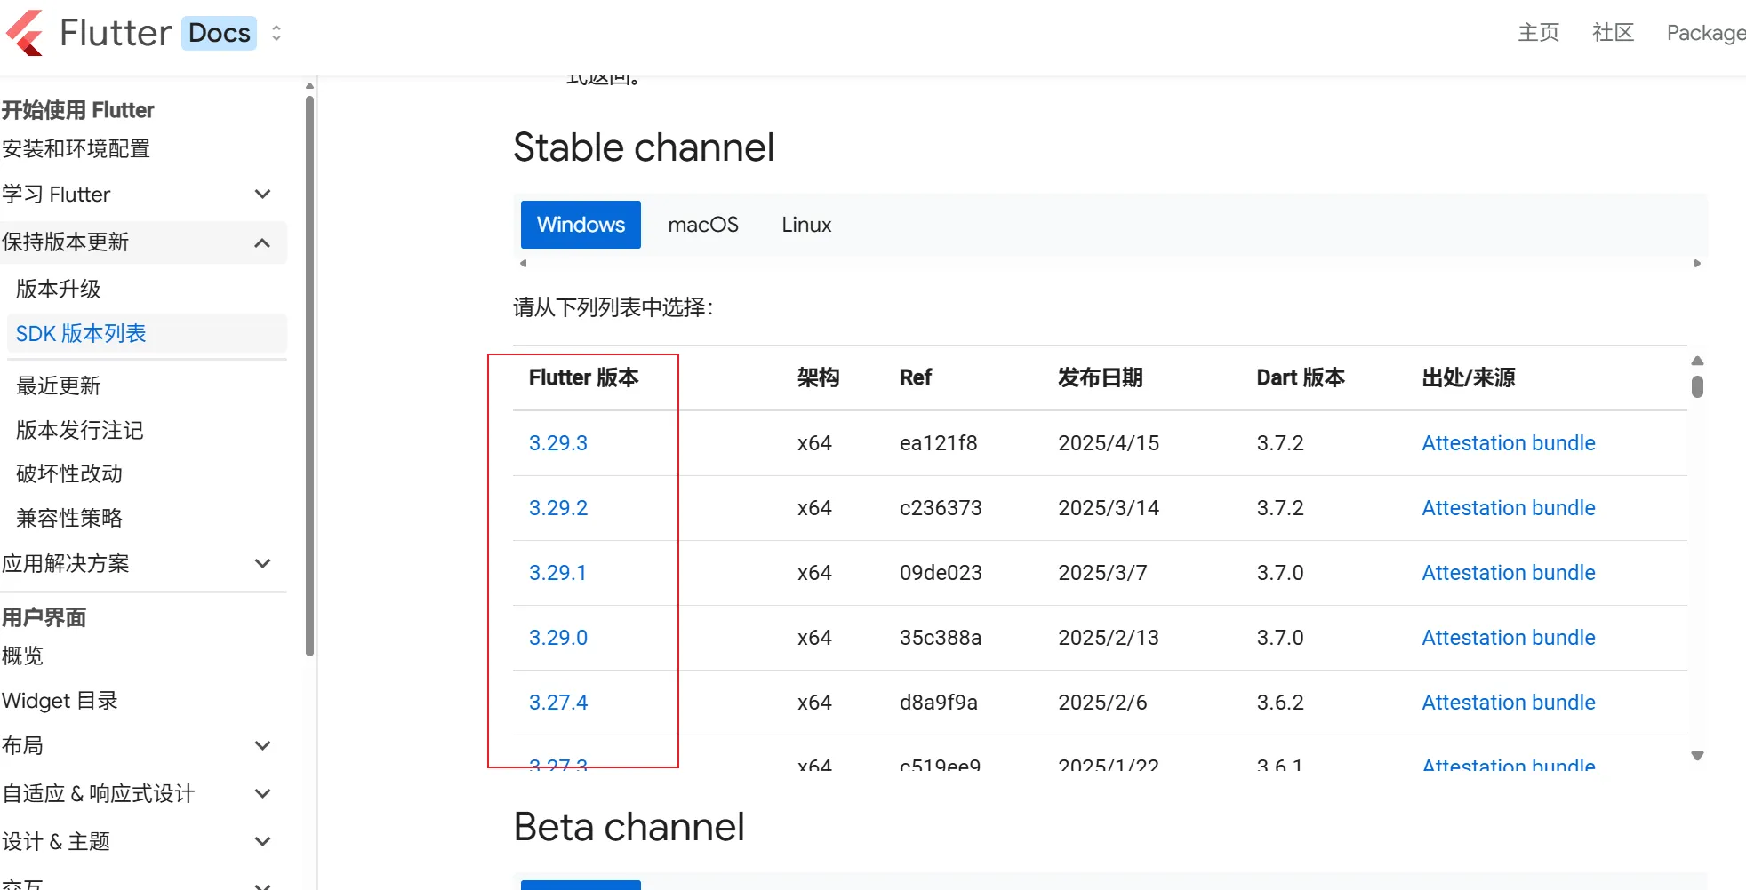
Task: Click the release date 2025/3/14
Action: (x=1109, y=507)
